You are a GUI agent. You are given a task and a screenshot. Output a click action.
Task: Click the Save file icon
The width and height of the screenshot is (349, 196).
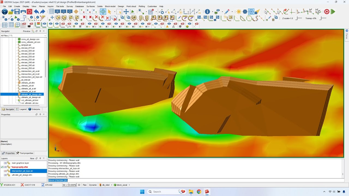17,11
